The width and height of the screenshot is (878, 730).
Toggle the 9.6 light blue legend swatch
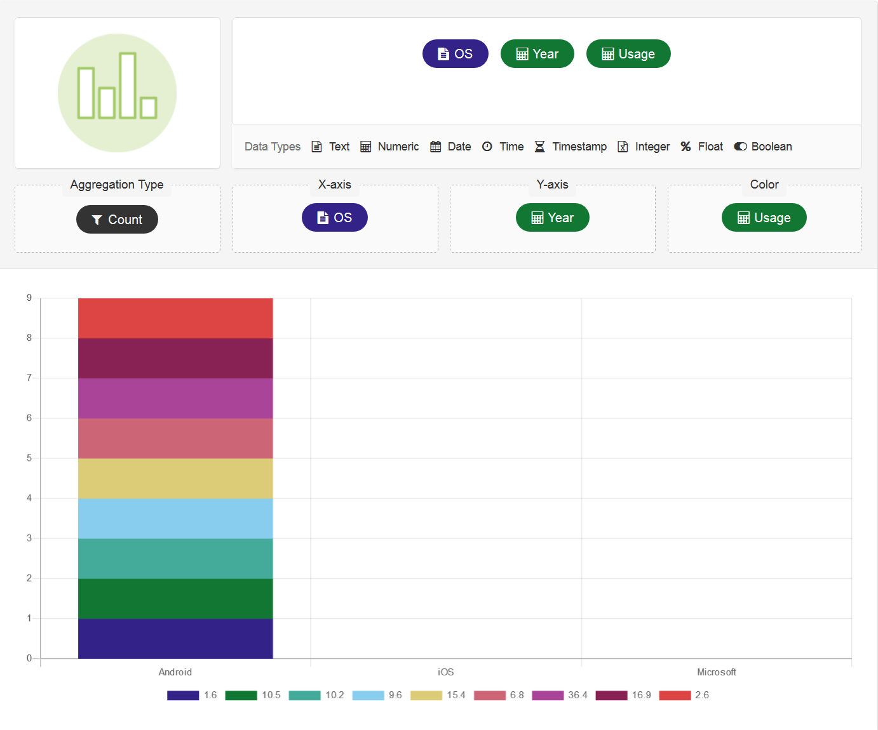[368, 695]
